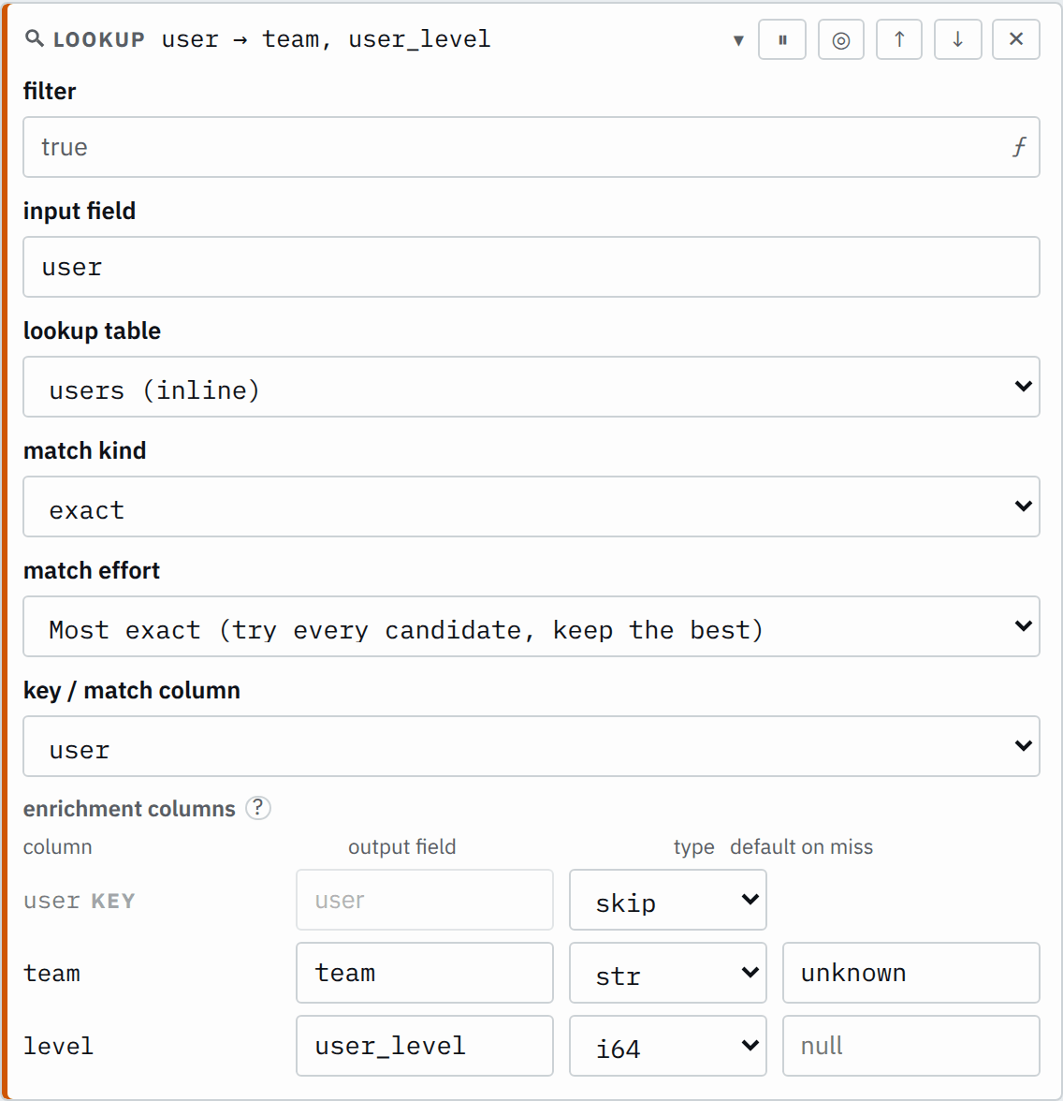Open the key / match column dropdown
Screen dimensions: 1063x1101
click(531, 746)
